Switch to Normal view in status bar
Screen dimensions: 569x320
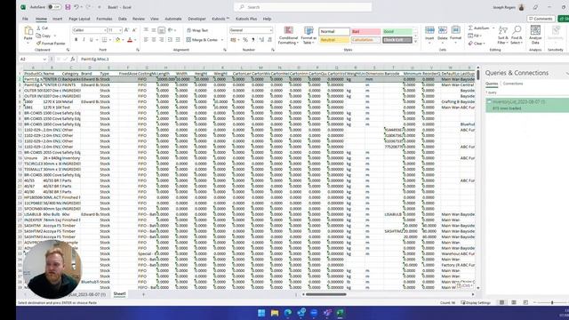coord(501,302)
